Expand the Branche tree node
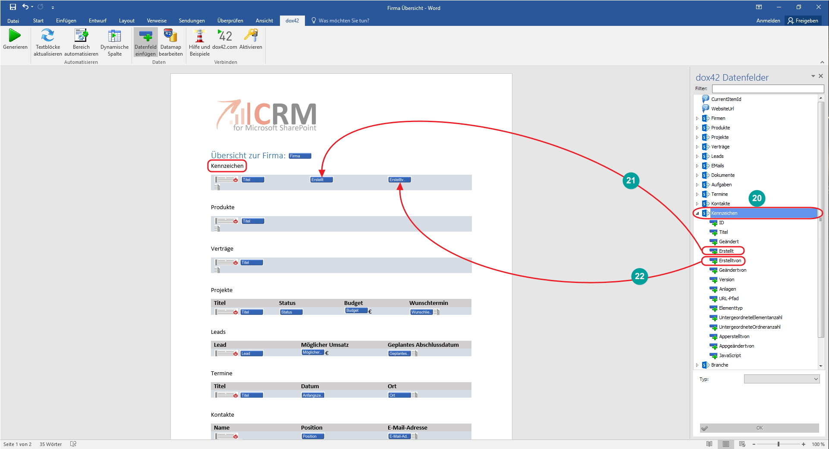 [x=697, y=365]
